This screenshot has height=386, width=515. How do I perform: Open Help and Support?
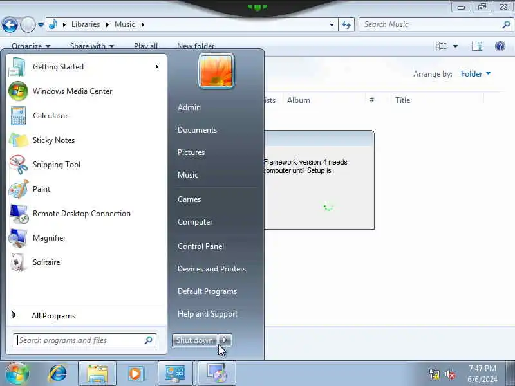(207, 314)
